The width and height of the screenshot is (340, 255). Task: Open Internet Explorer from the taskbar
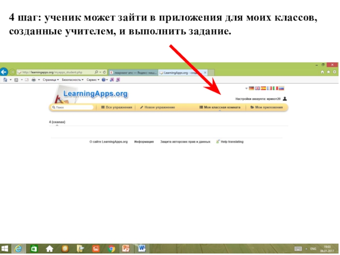click(x=18, y=249)
